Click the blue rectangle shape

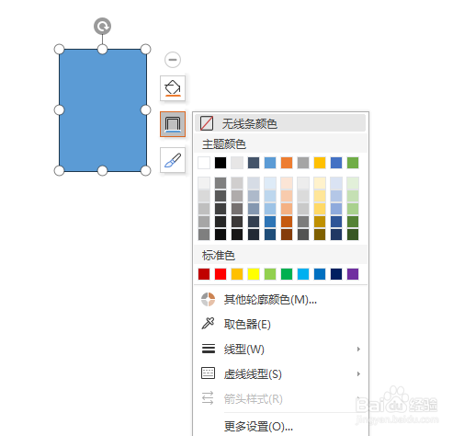103,110
